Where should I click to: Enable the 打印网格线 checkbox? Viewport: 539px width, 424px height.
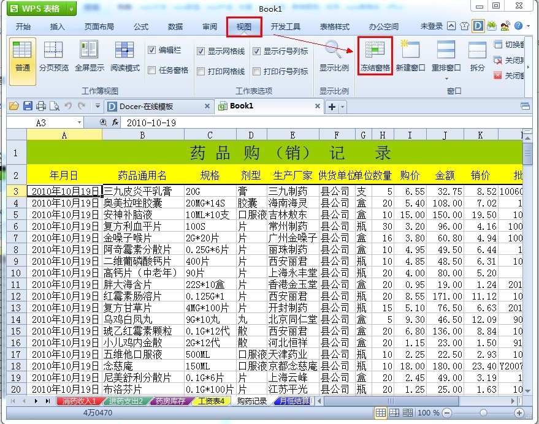click(201, 71)
